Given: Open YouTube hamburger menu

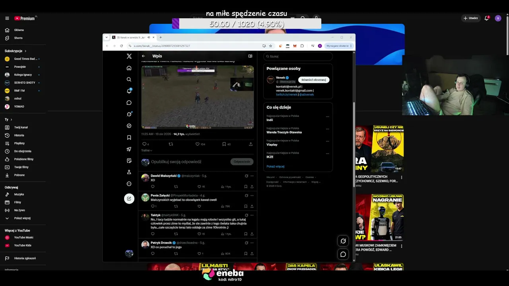Looking at the screenshot, I should click(7, 18).
